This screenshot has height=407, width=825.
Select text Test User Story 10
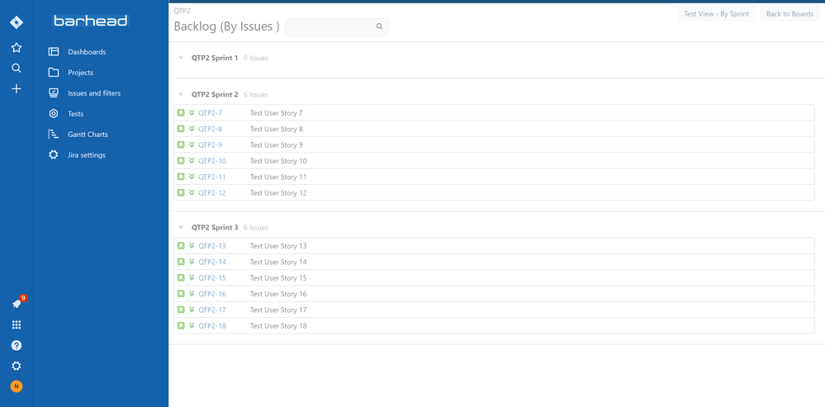tap(278, 161)
